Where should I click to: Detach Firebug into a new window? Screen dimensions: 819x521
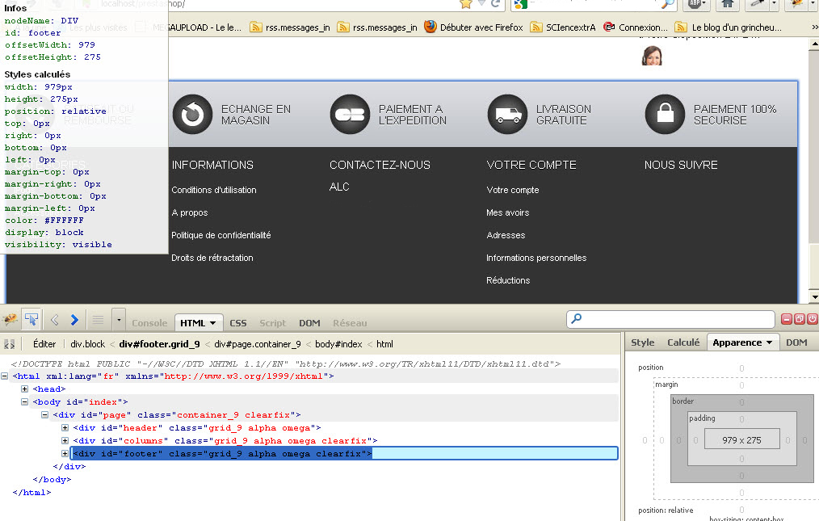click(x=799, y=319)
